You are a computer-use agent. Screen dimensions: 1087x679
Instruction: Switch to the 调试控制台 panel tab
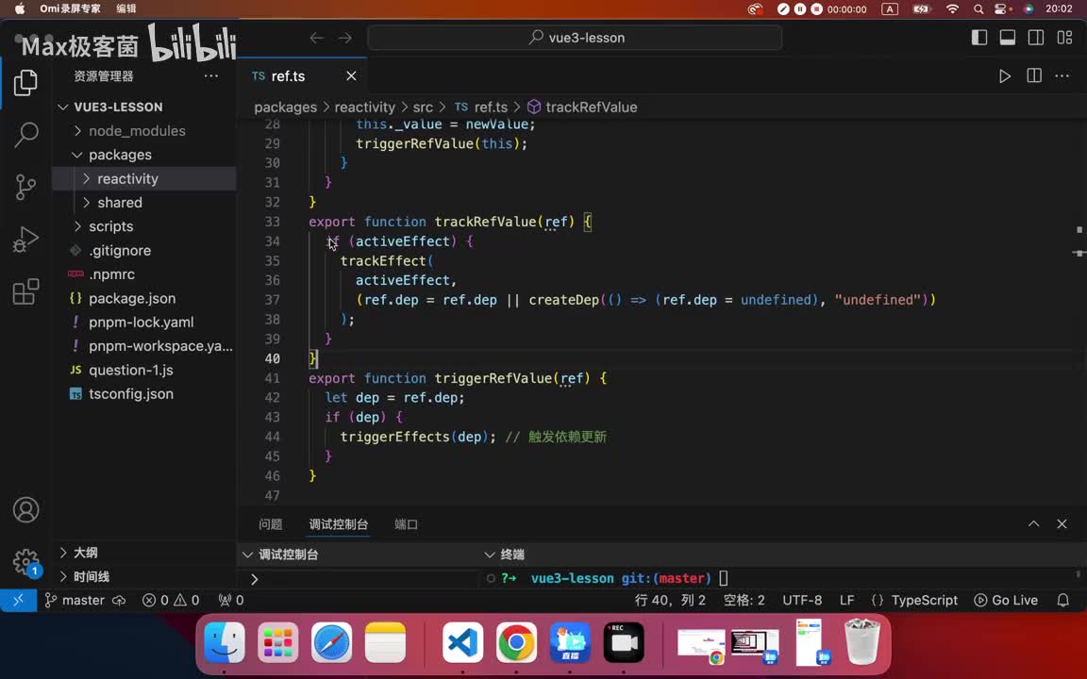point(339,524)
